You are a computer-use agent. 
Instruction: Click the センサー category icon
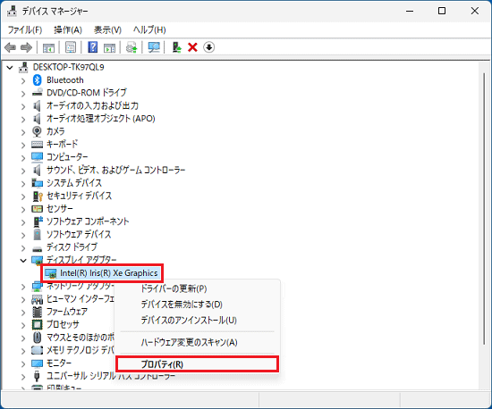[37, 209]
